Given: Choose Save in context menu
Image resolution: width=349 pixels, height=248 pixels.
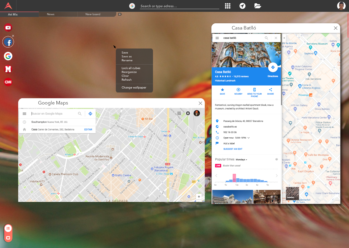Looking at the screenshot, I should [x=125, y=52].
